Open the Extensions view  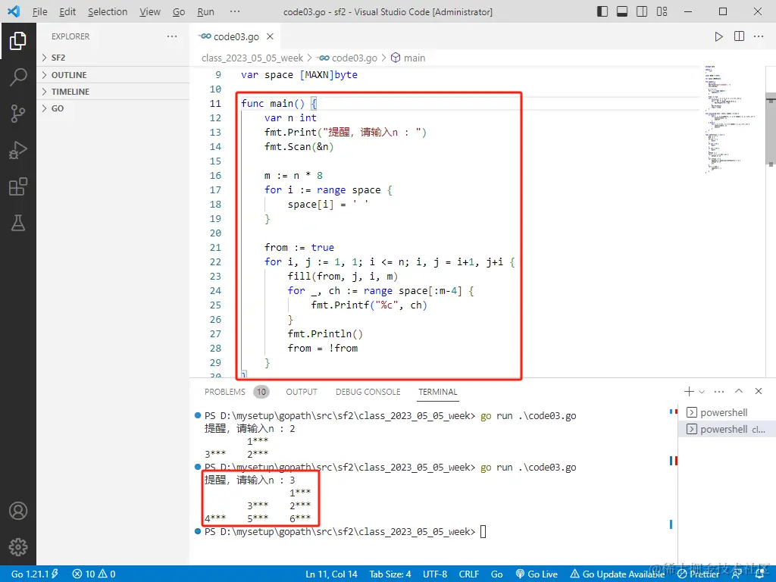click(x=18, y=186)
